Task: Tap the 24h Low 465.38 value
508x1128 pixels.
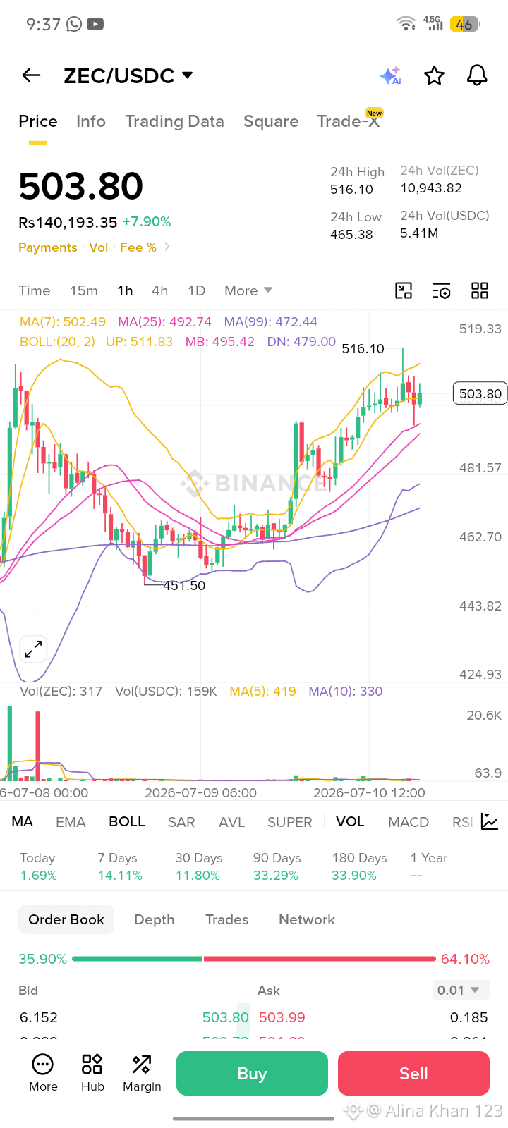Action: point(351,235)
